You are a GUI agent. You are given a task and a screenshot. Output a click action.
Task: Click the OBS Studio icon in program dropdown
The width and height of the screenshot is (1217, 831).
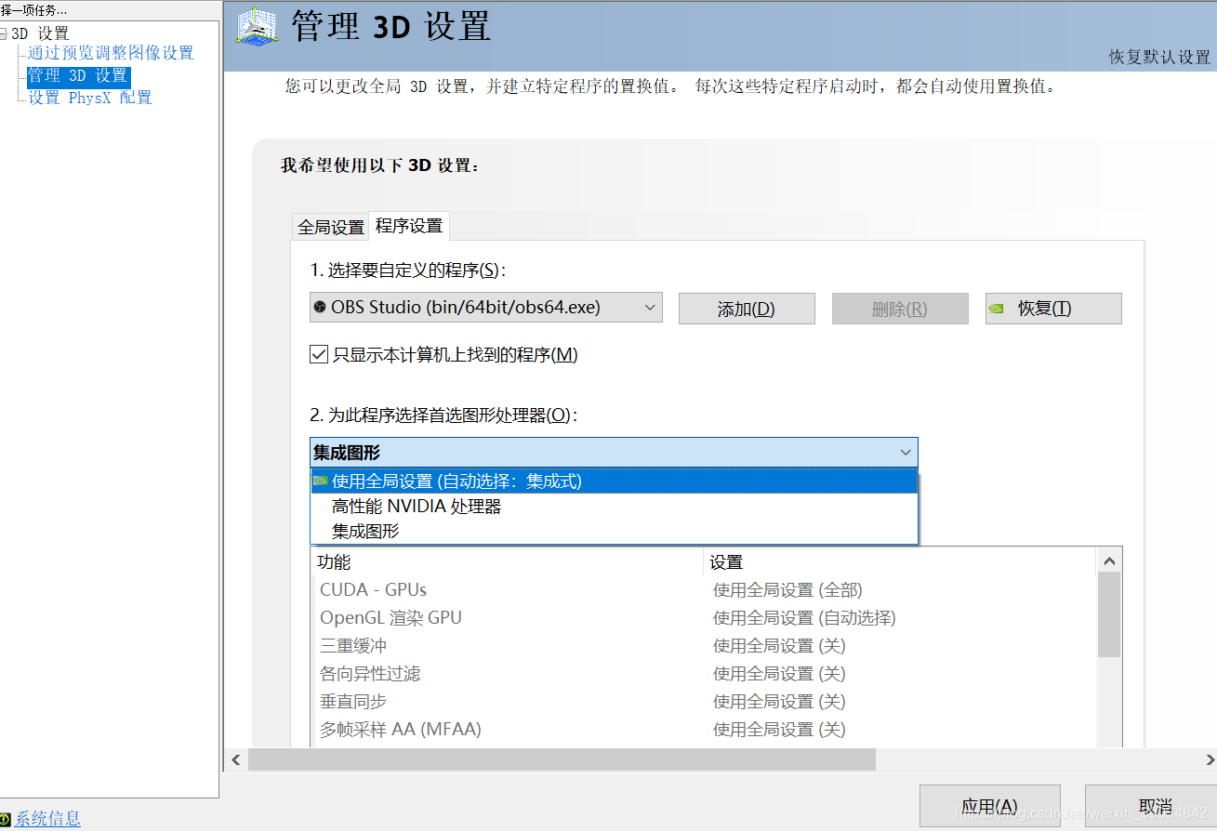320,307
